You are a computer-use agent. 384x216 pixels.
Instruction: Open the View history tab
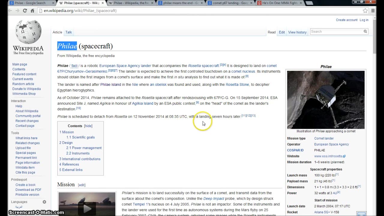pos(297,32)
